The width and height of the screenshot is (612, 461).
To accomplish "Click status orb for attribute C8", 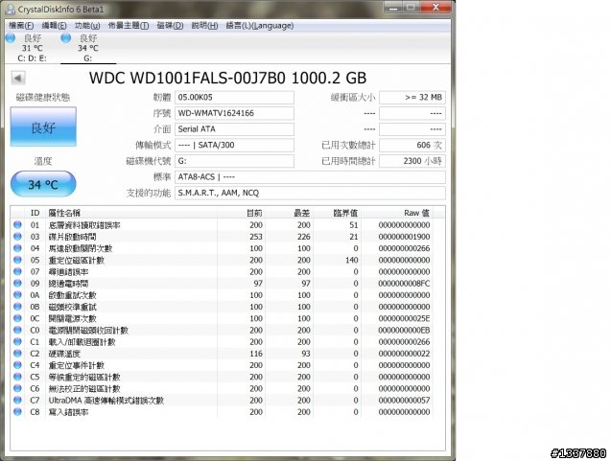I will tap(17, 412).
